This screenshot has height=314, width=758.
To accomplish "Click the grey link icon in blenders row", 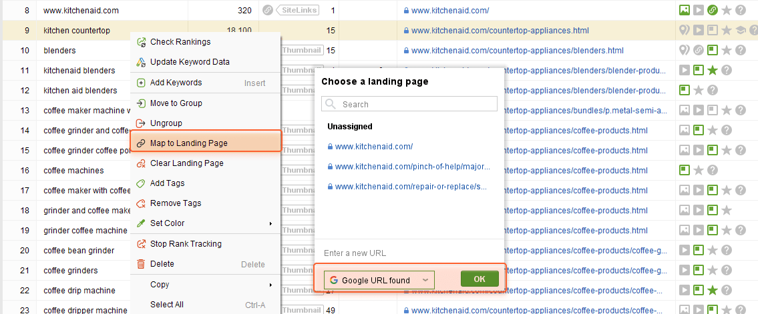I will [698, 50].
